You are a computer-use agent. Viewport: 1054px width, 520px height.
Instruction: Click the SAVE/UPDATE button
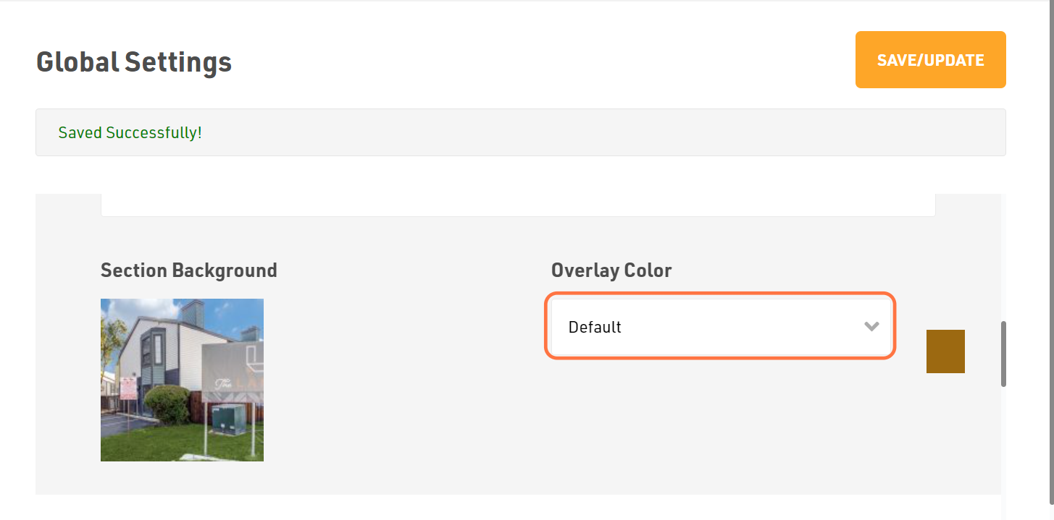930,60
